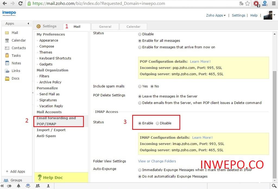Open the Help Doc button
The width and height of the screenshot is (278, 189).
[61, 178]
